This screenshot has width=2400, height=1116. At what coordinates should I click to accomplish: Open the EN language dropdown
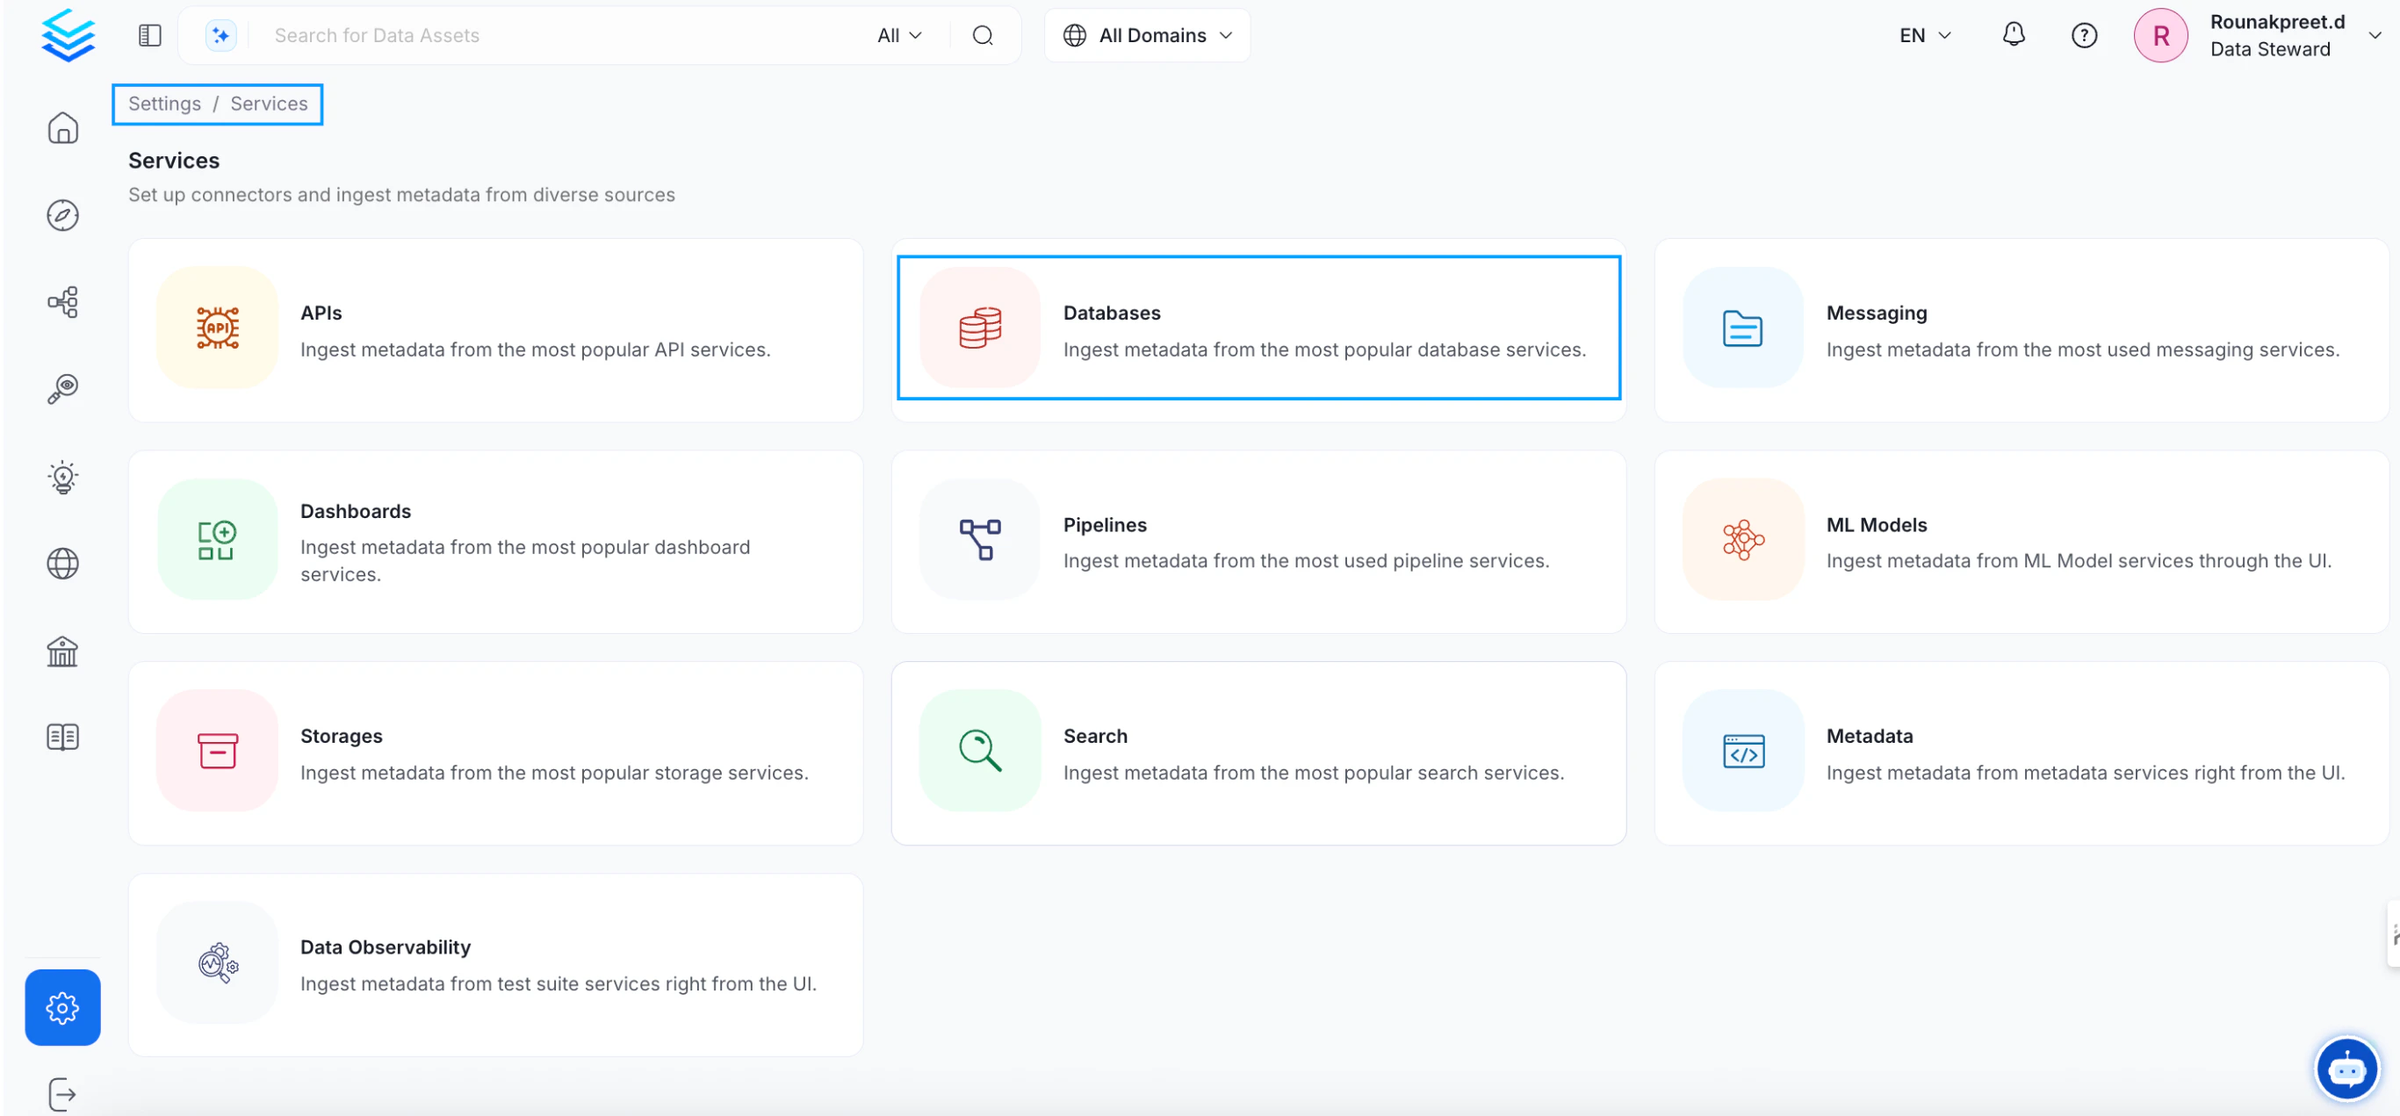tap(1925, 35)
